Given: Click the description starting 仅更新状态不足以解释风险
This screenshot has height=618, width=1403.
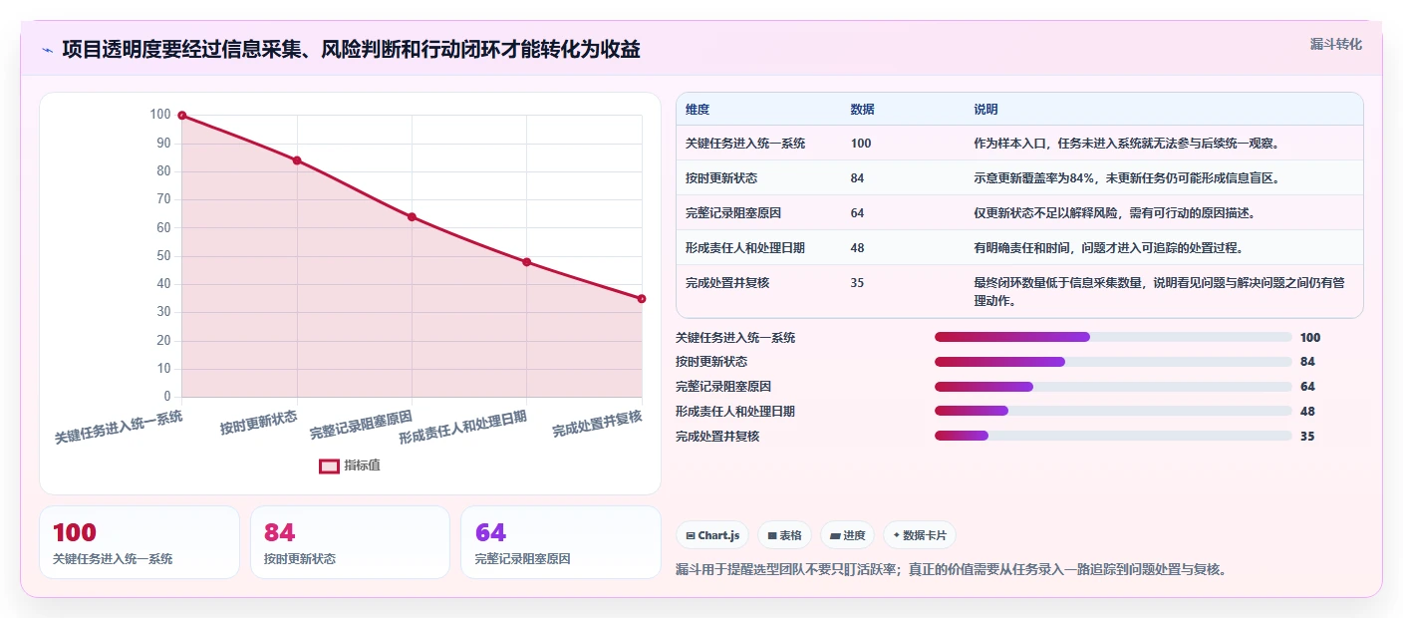Looking at the screenshot, I should point(1114,213).
